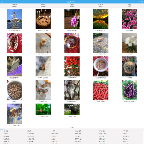Open the statue on fountain photo
The height and width of the screenshot is (144, 144).
[14, 19]
